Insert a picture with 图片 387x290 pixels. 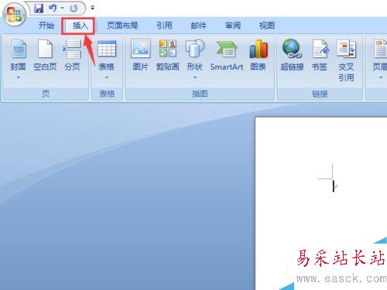click(x=140, y=55)
